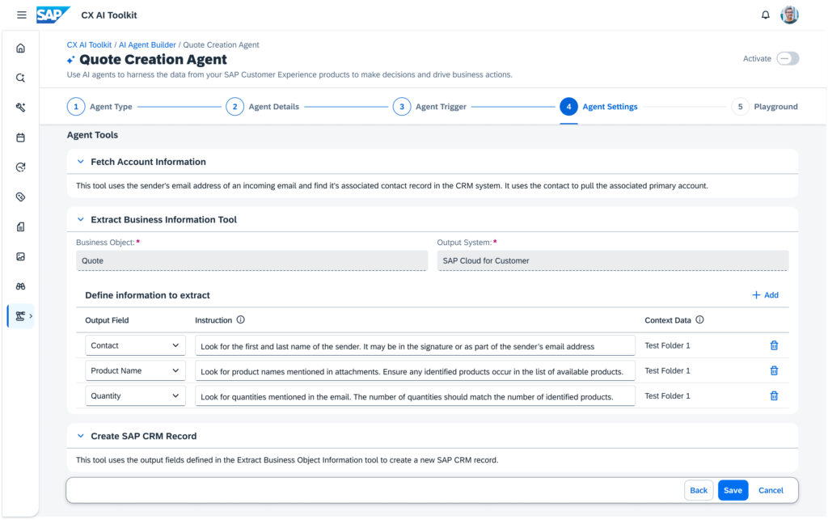Open the tag icon in sidebar
Screen dimensions: 828x520
[x=20, y=197]
